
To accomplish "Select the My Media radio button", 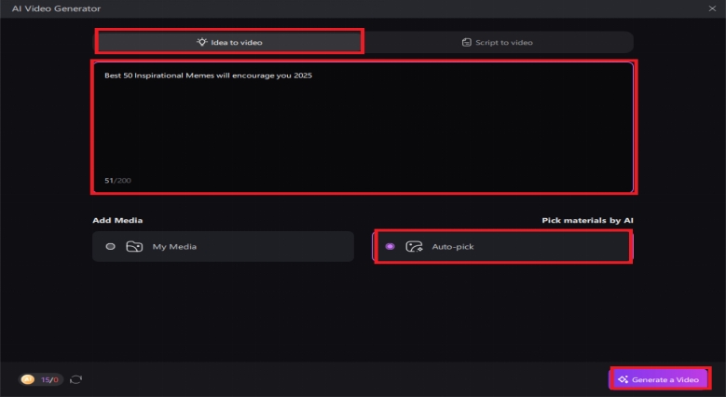I will [110, 247].
